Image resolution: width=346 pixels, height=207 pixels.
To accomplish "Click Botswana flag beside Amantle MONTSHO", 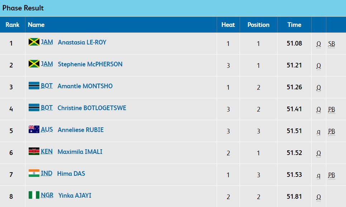I will click(x=34, y=86).
